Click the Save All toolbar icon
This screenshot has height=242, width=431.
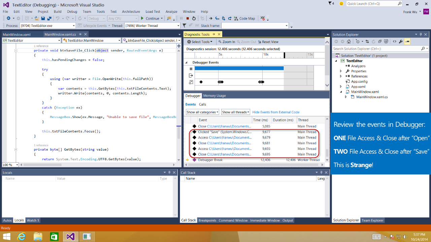point(49,18)
